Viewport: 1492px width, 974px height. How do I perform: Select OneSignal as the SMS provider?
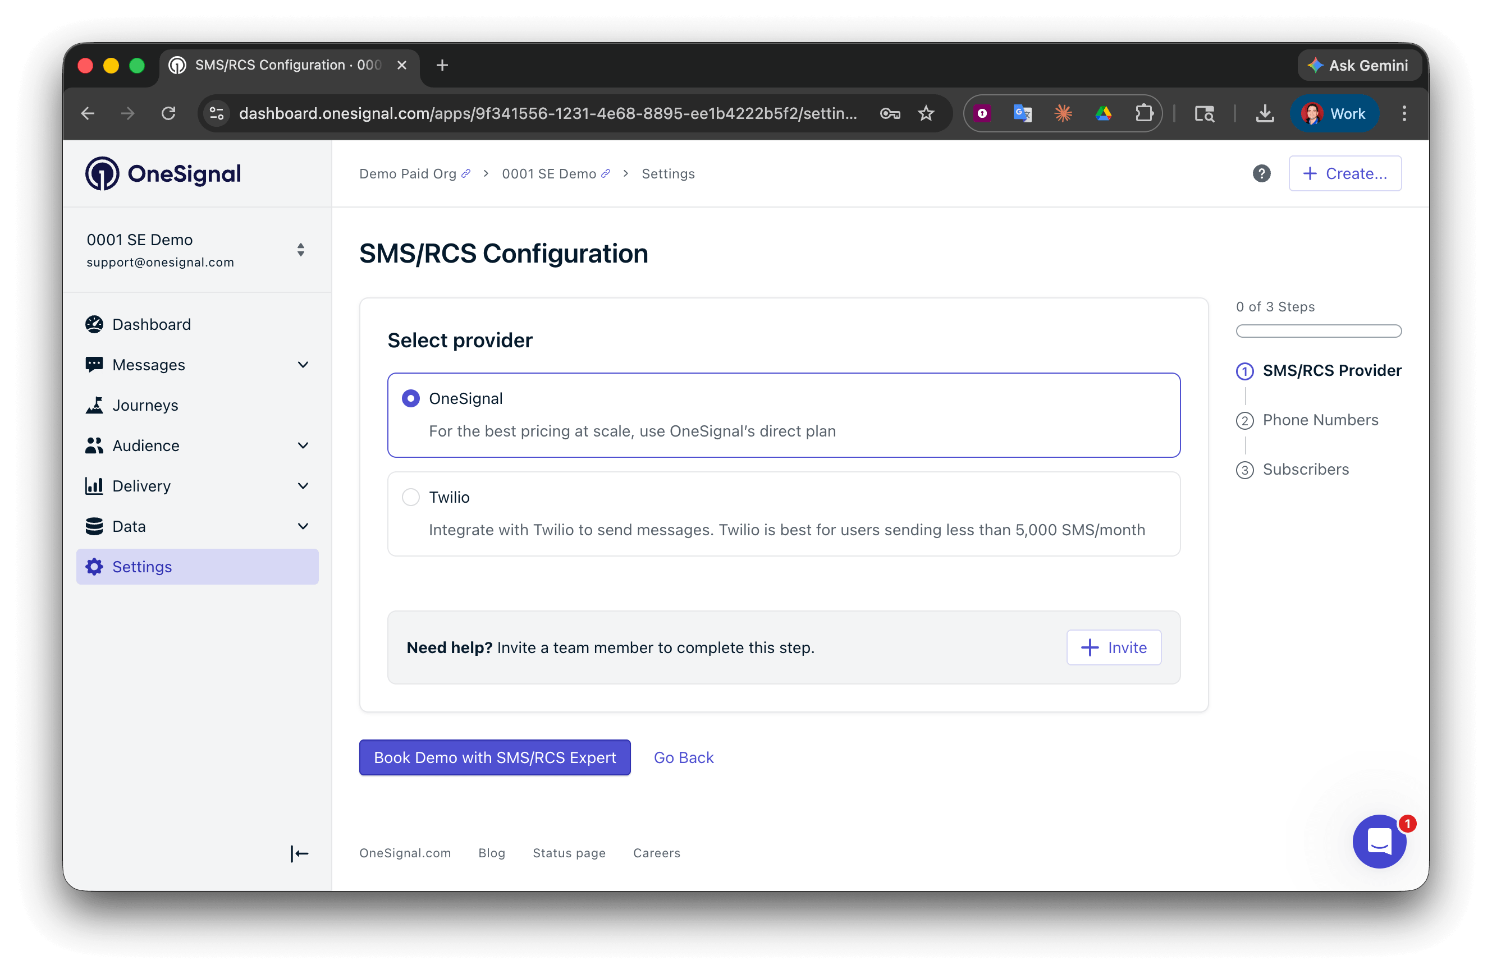(411, 398)
